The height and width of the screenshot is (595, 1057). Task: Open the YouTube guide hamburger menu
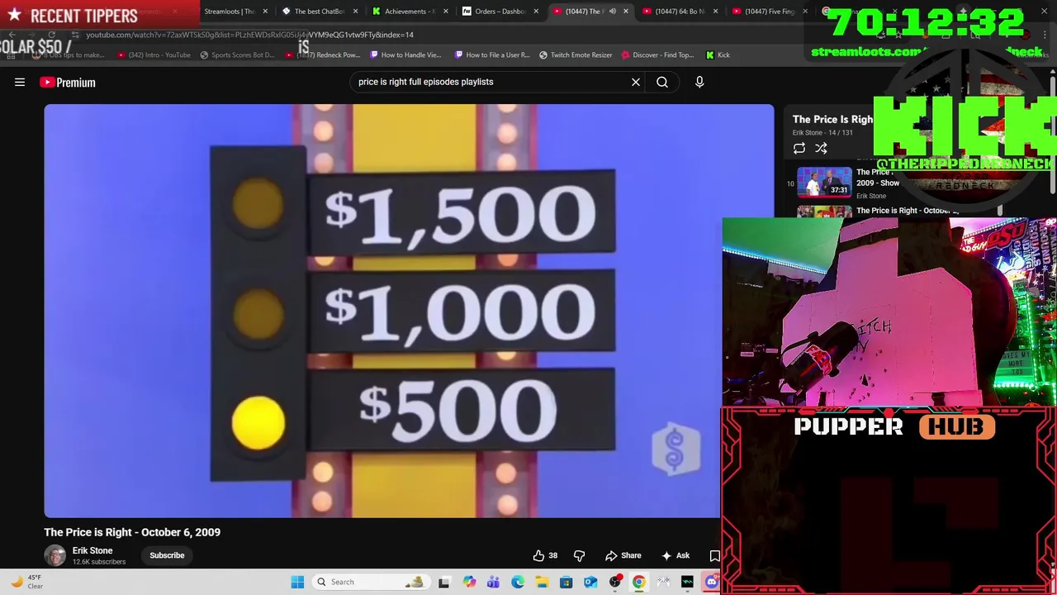(20, 82)
